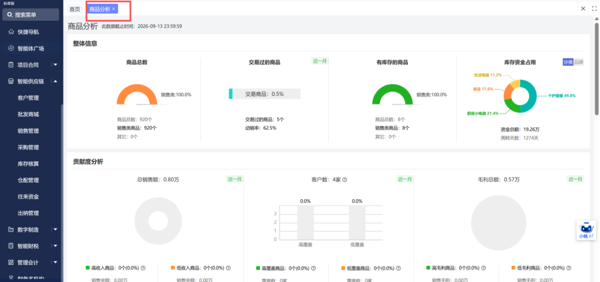Click the 低覆盖 bar in chart
This screenshot has width=600, height=282.
[356, 222]
